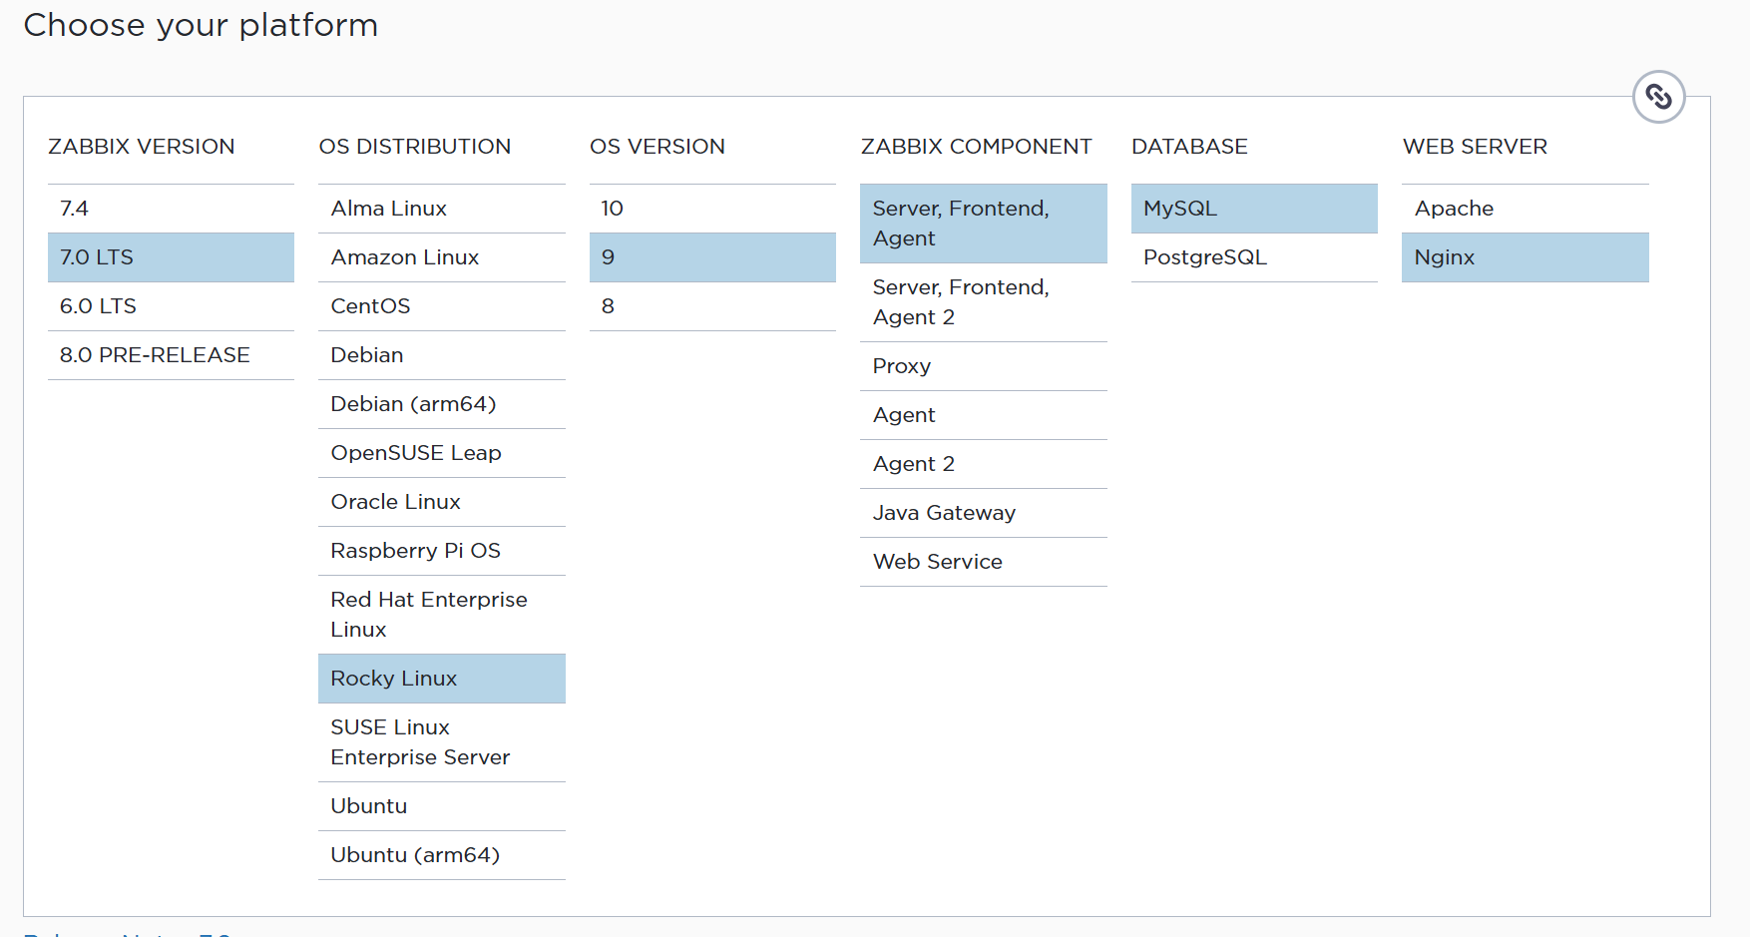The width and height of the screenshot is (1750, 937).
Task: Select the Proxy component
Action: coord(983,366)
